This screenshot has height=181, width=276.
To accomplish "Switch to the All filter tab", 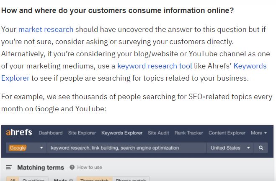I will 13,179.
